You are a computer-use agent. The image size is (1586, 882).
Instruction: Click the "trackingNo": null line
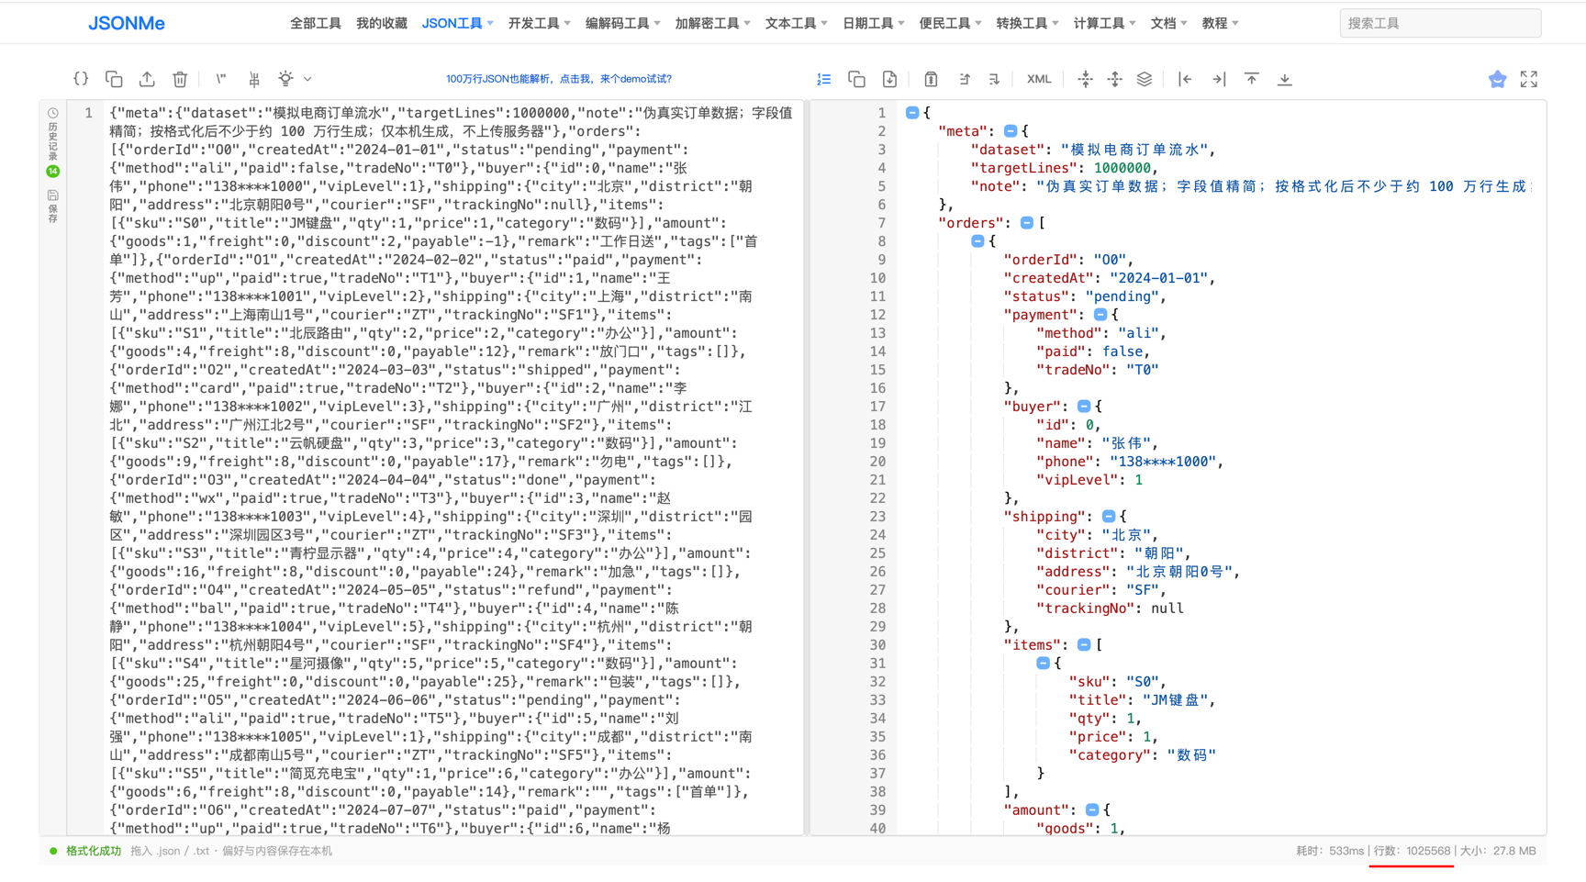1110,608
